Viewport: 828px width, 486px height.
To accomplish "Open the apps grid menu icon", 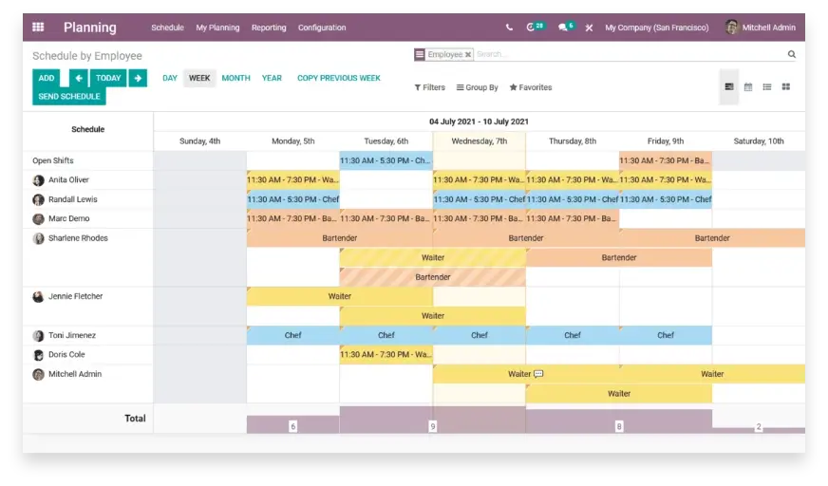I will click(x=38, y=28).
